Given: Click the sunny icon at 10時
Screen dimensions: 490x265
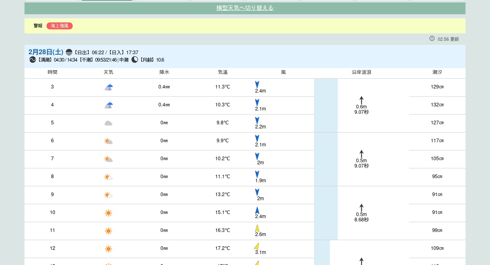Looking at the screenshot, I should click(108, 213).
